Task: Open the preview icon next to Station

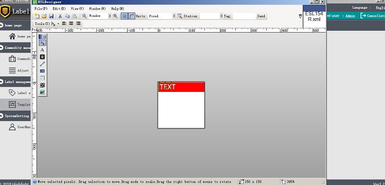Action: (x=180, y=16)
